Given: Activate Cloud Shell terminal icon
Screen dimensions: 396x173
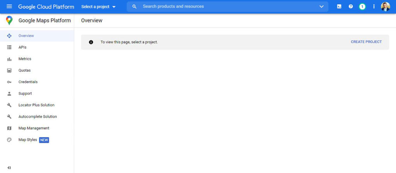Looking at the screenshot, I should pyautogui.click(x=339, y=7).
